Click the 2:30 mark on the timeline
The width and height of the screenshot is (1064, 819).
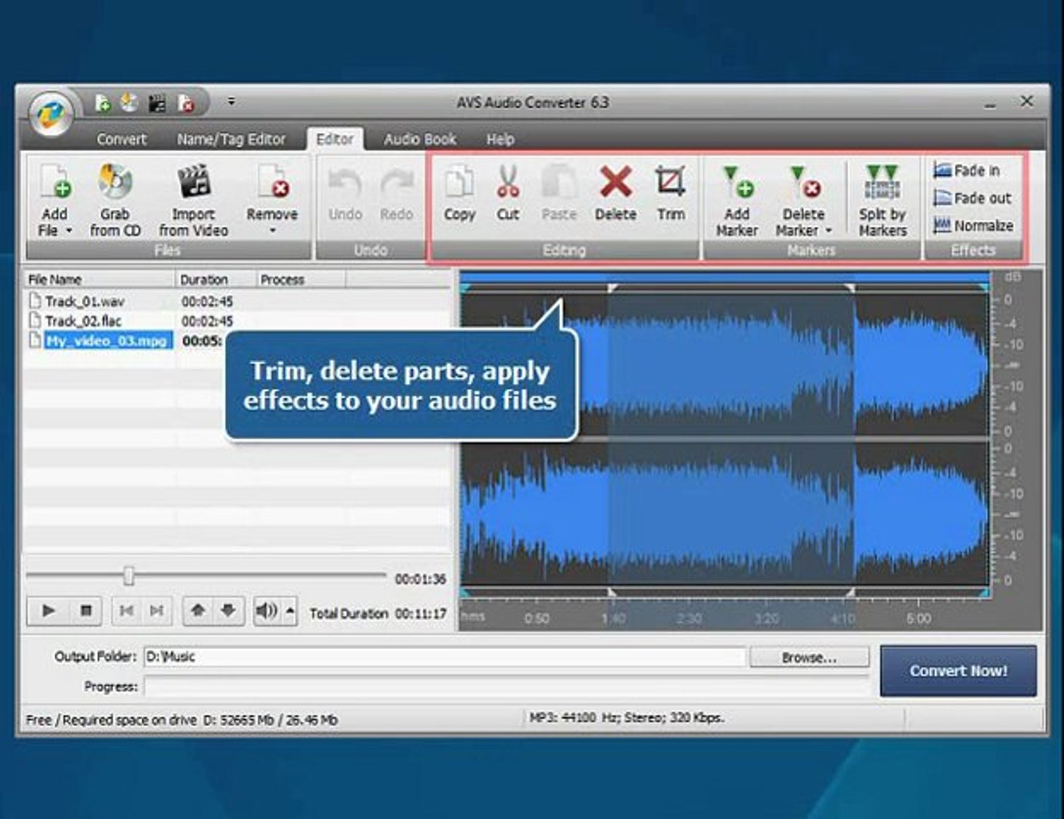688,619
